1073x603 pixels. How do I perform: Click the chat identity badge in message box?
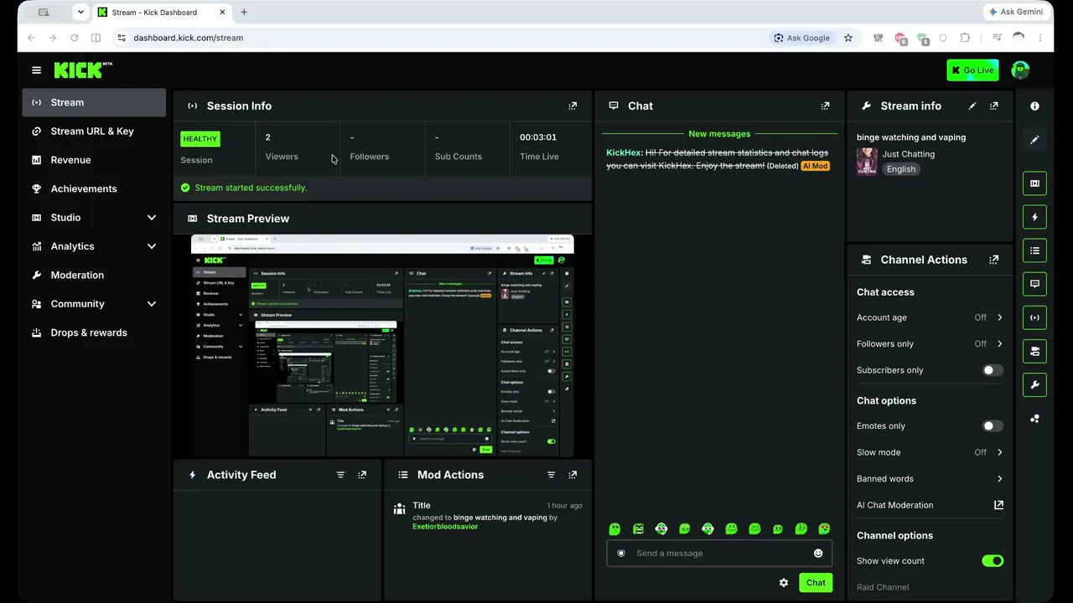621,554
